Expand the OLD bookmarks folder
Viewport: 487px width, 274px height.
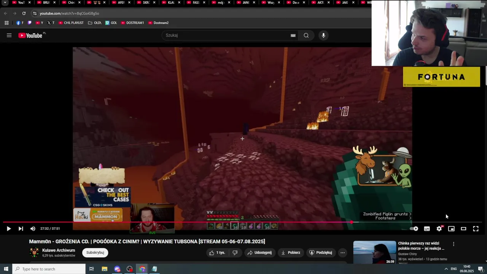pyautogui.click(x=94, y=23)
